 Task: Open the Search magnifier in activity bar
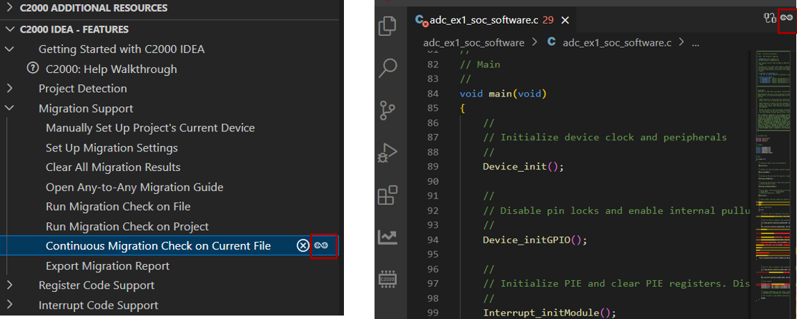(388, 68)
